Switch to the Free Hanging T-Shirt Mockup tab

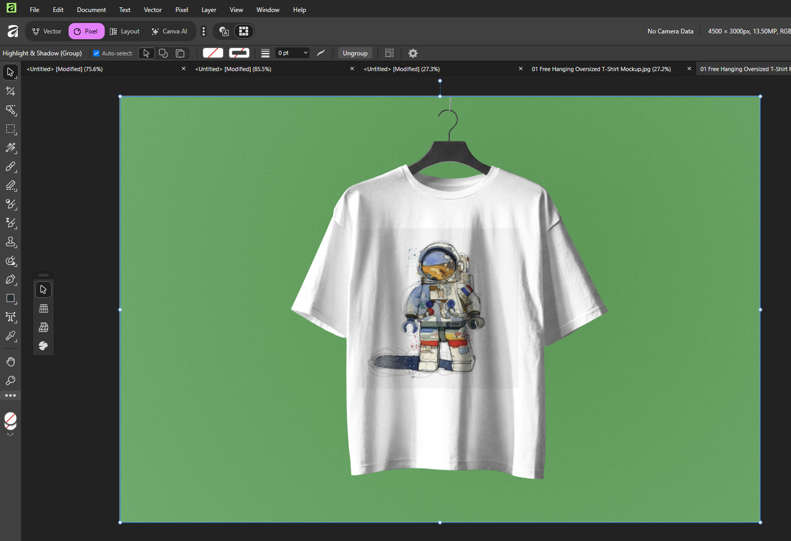pyautogui.click(x=601, y=68)
